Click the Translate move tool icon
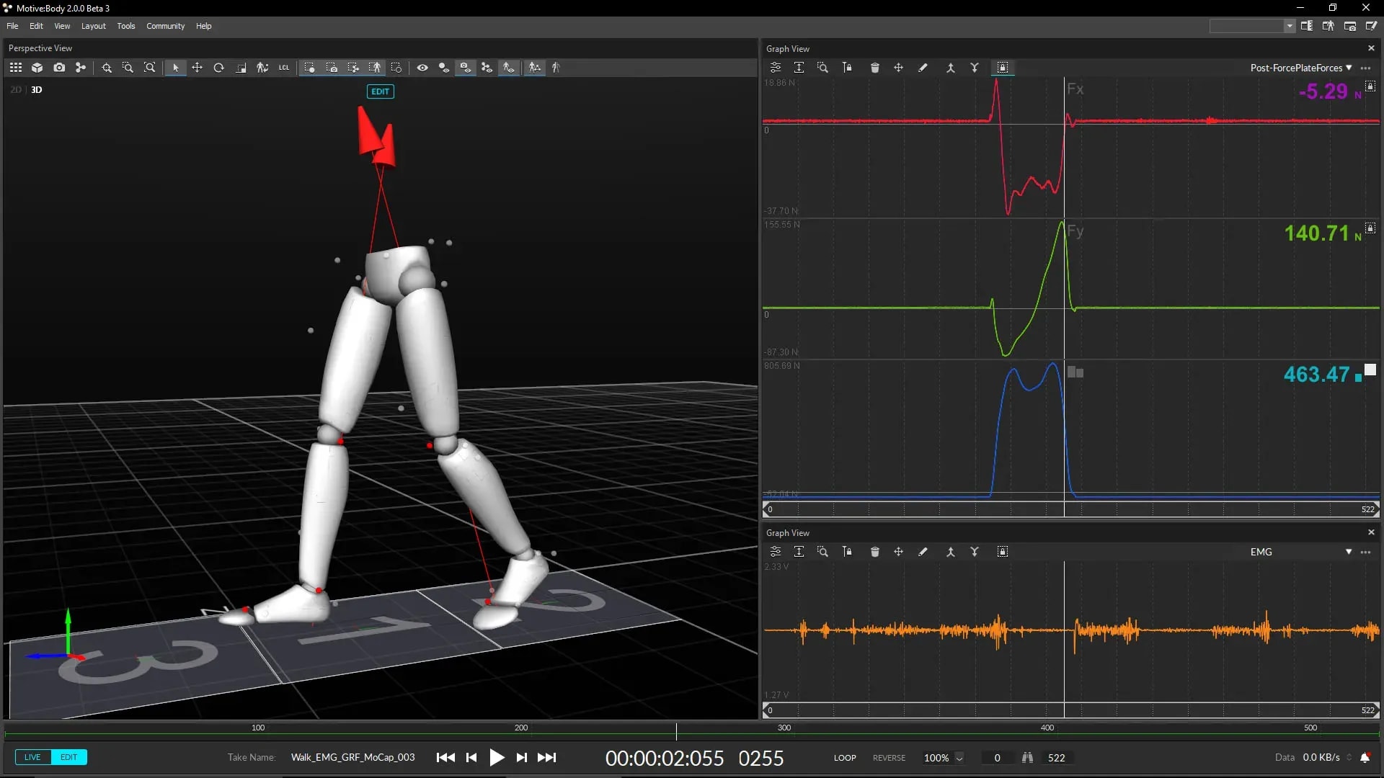The width and height of the screenshot is (1384, 778). point(197,68)
